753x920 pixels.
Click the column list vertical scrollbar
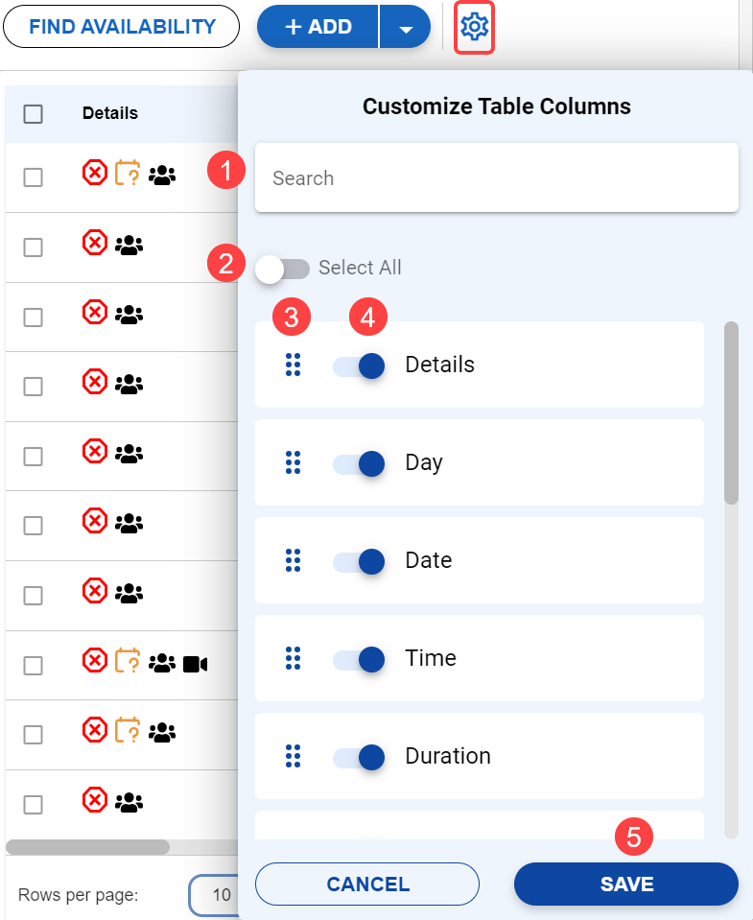pyautogui.click(x=731, y=413)
